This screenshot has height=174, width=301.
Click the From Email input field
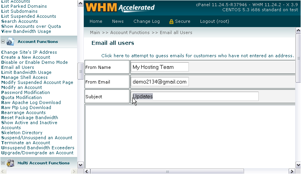click(160, 82)
